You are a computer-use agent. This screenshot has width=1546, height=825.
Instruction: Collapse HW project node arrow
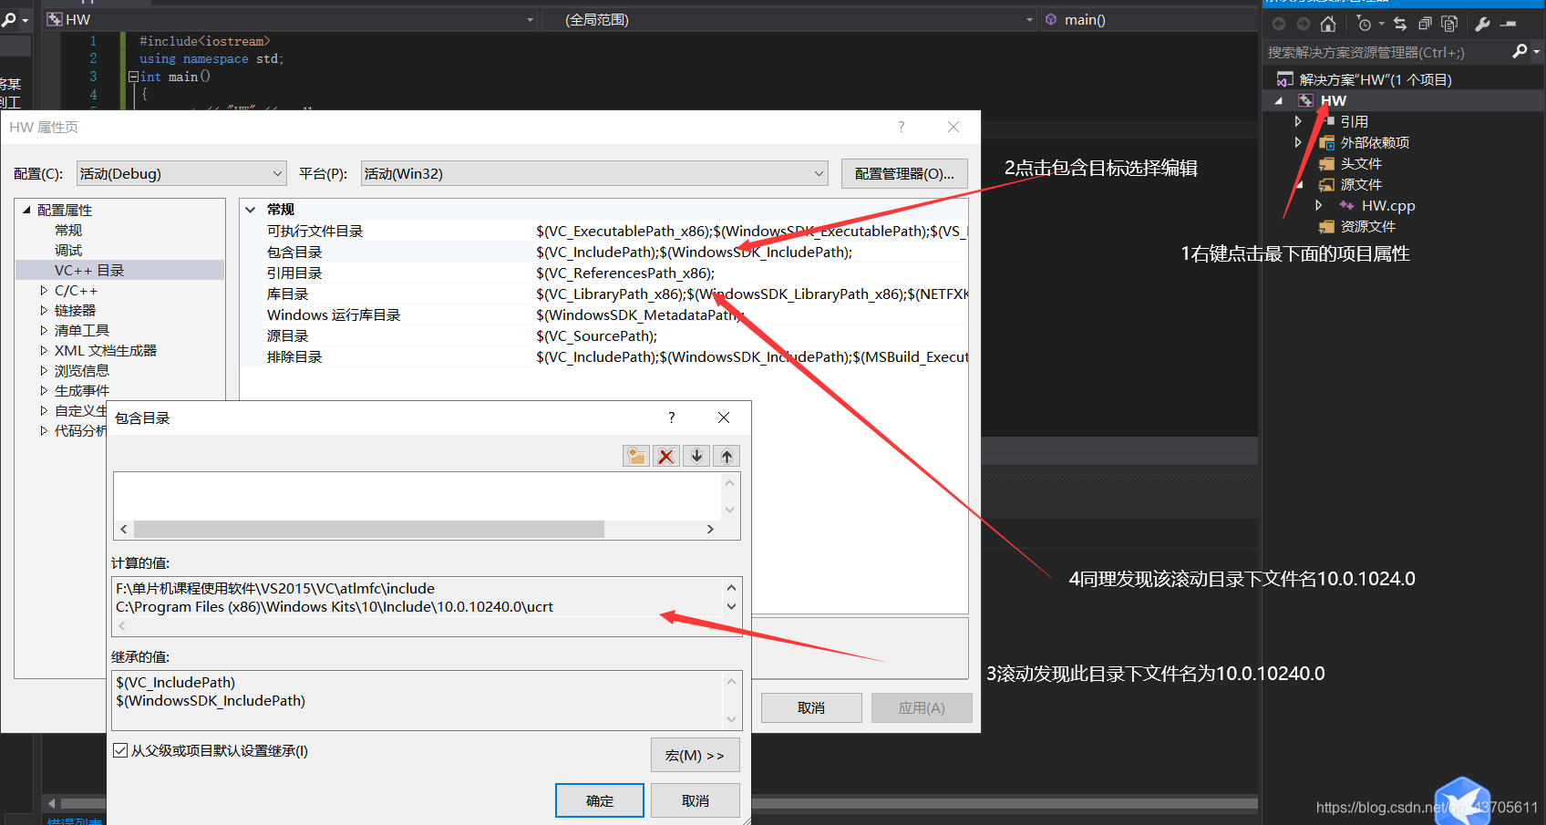coord(1279,101)
